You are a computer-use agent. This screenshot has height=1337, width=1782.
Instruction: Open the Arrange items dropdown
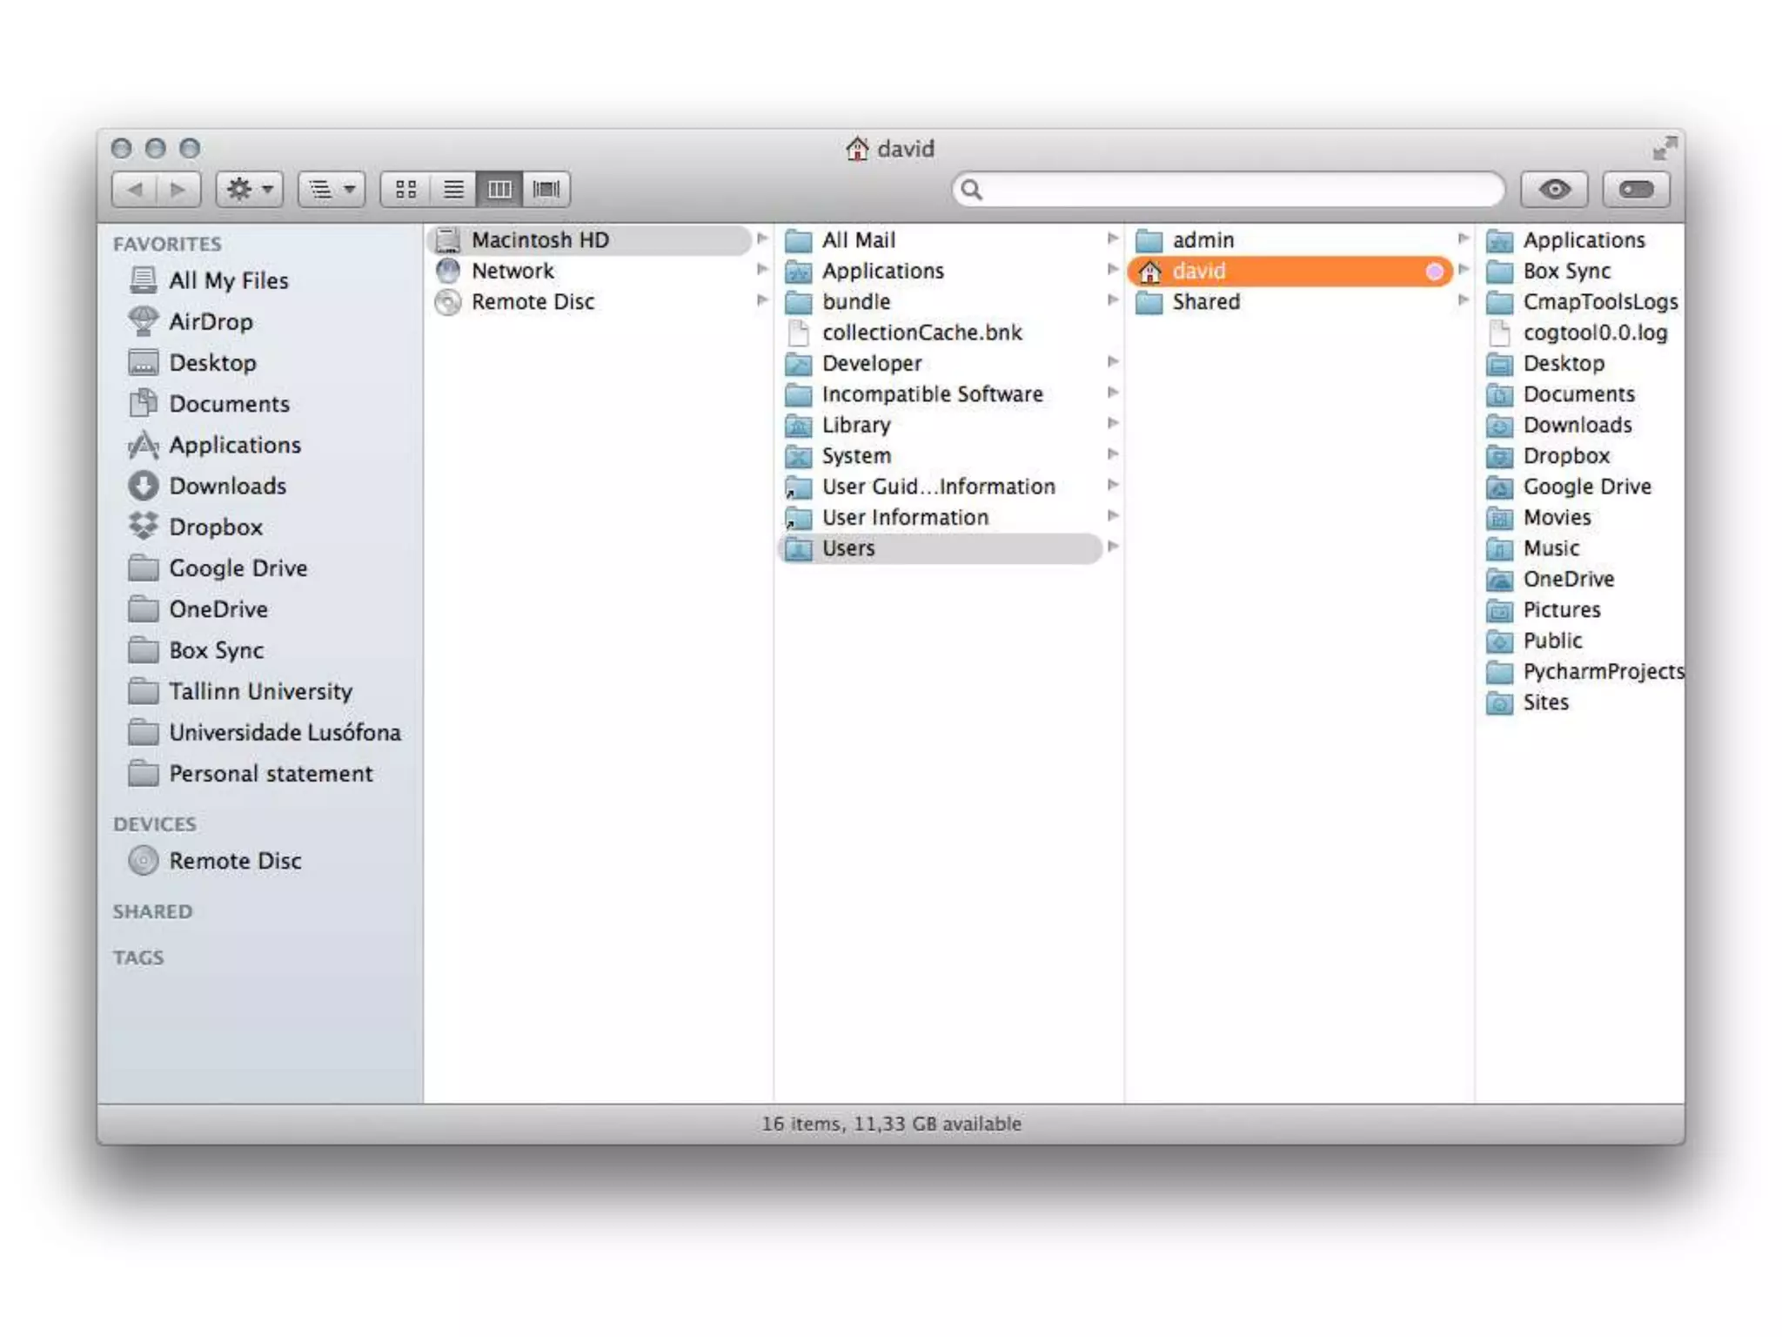(332, 189)
